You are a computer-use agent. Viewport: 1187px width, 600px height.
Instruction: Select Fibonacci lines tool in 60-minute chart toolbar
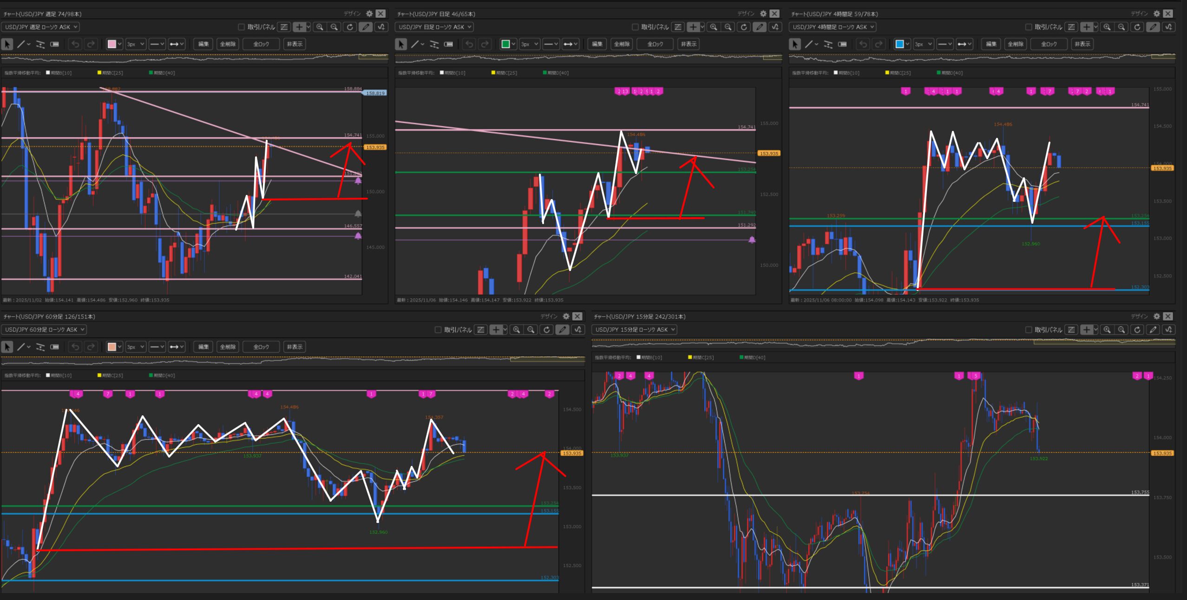click(40, 347)
